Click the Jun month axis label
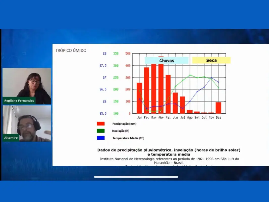 click(x=175, y=117)
